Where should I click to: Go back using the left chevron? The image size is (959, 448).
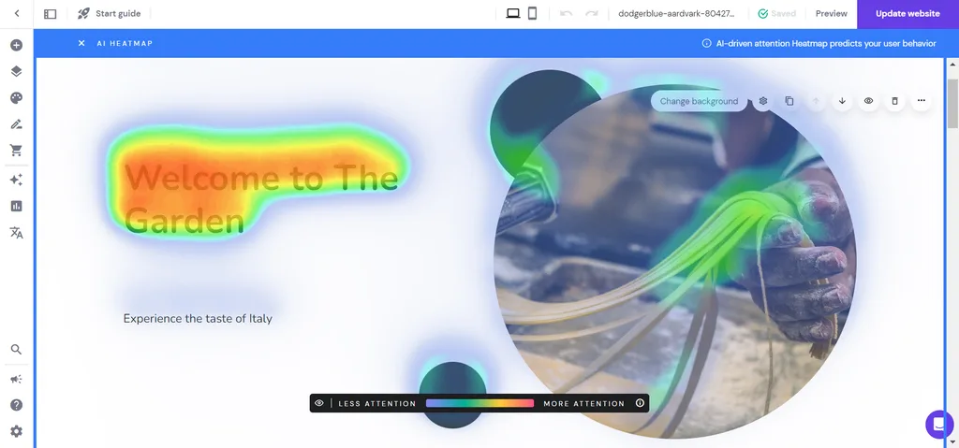click(x=17, y=13)
